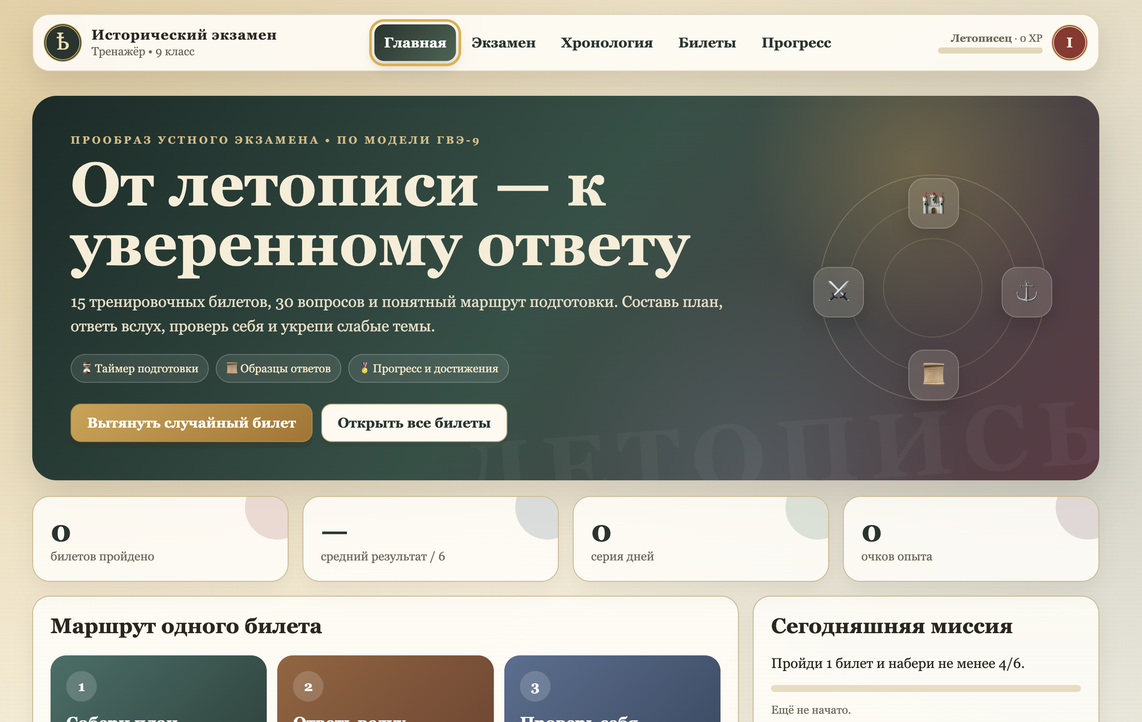
Task: Click the Летописец · 0 XP label
Action: 996,38
